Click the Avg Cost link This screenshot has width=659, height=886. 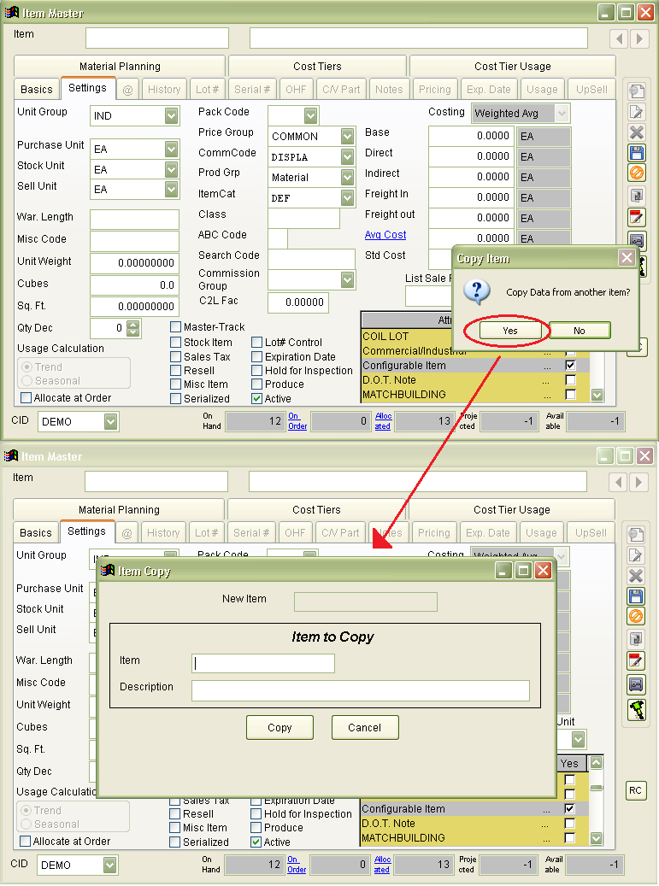(385, 235)
